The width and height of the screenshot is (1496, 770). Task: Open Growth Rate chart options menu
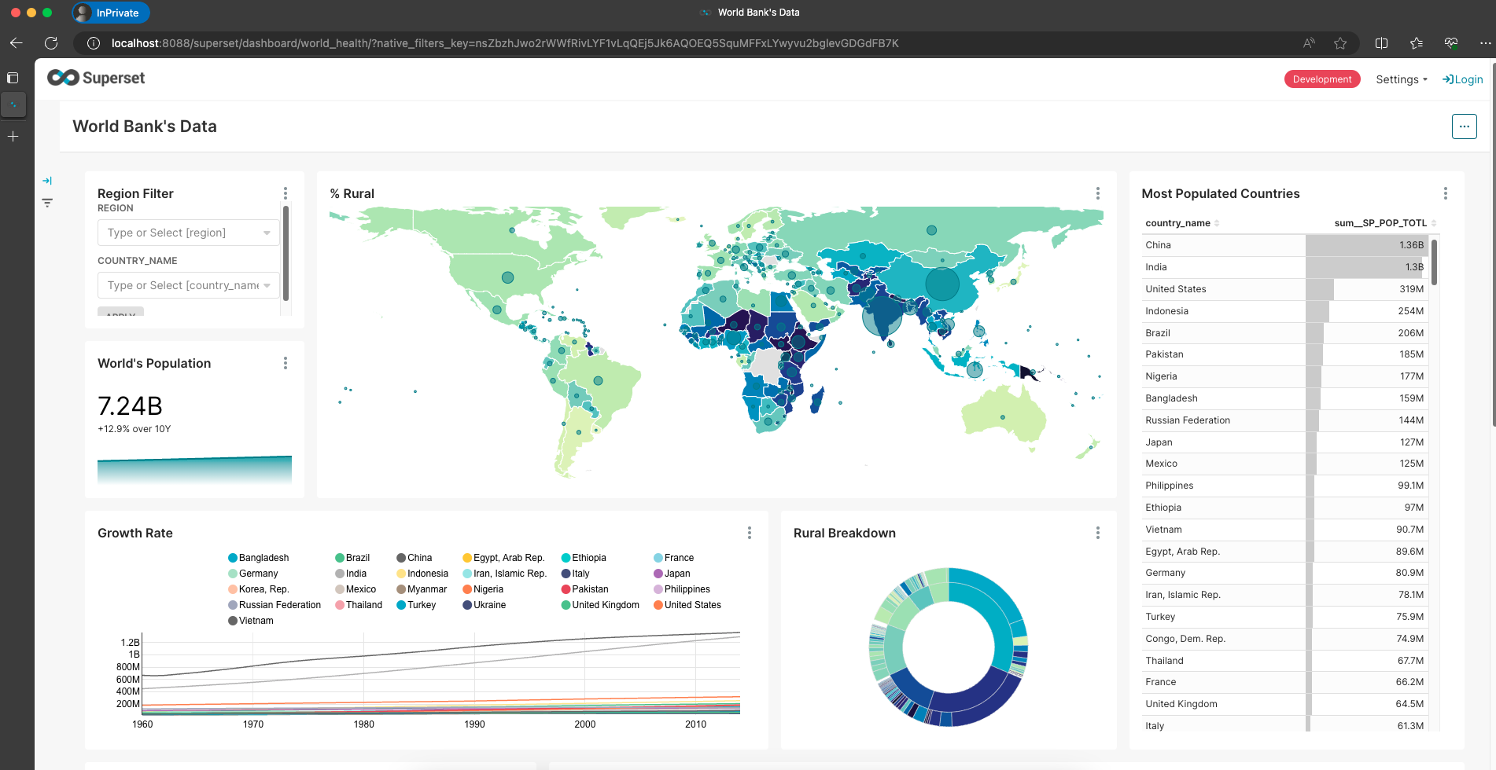750,533
